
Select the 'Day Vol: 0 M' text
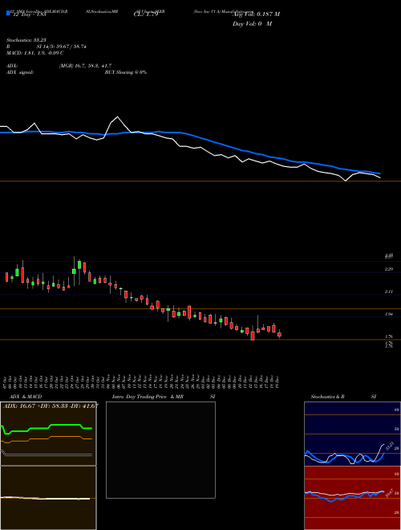(x=252, y=24)
